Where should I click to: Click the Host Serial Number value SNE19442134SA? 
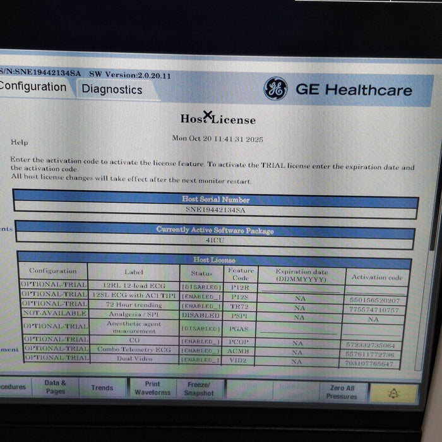pyautogui.click(x=215, y=210)
